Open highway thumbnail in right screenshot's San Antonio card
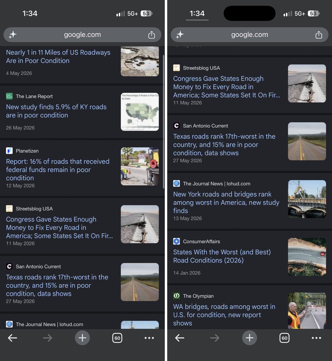 (x=307, y=141)
